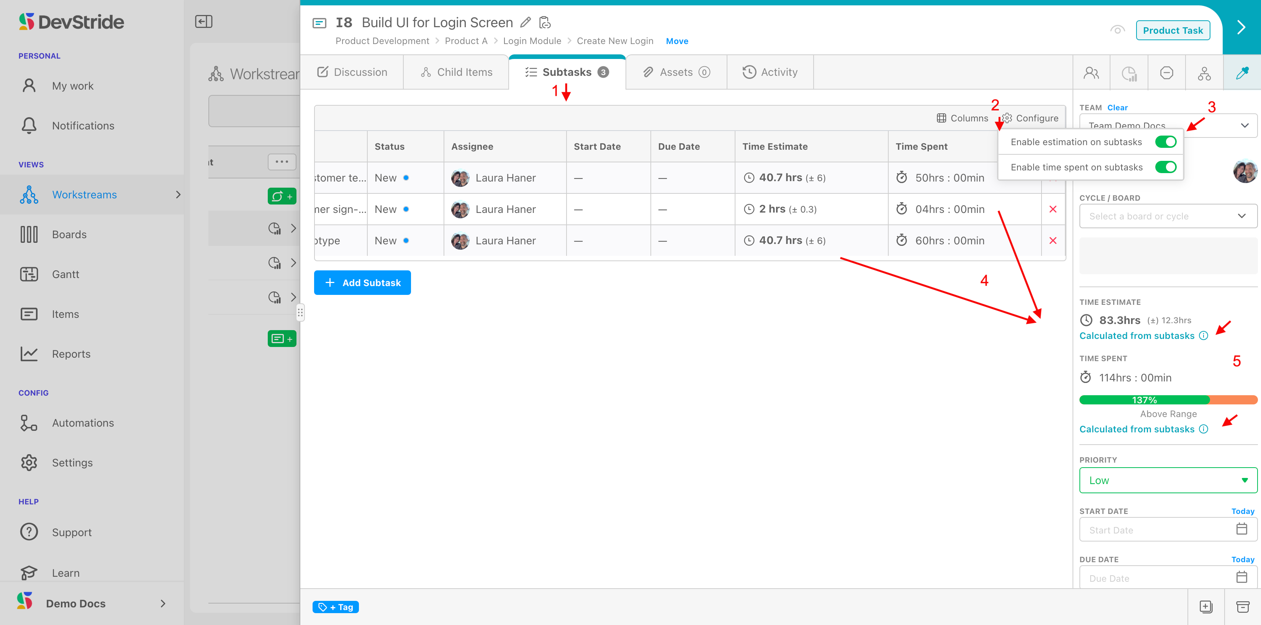Click the 137% time spent progress bar
Image resolution: width=1261 pixels, height=625 pixels.
(1168, 400)
